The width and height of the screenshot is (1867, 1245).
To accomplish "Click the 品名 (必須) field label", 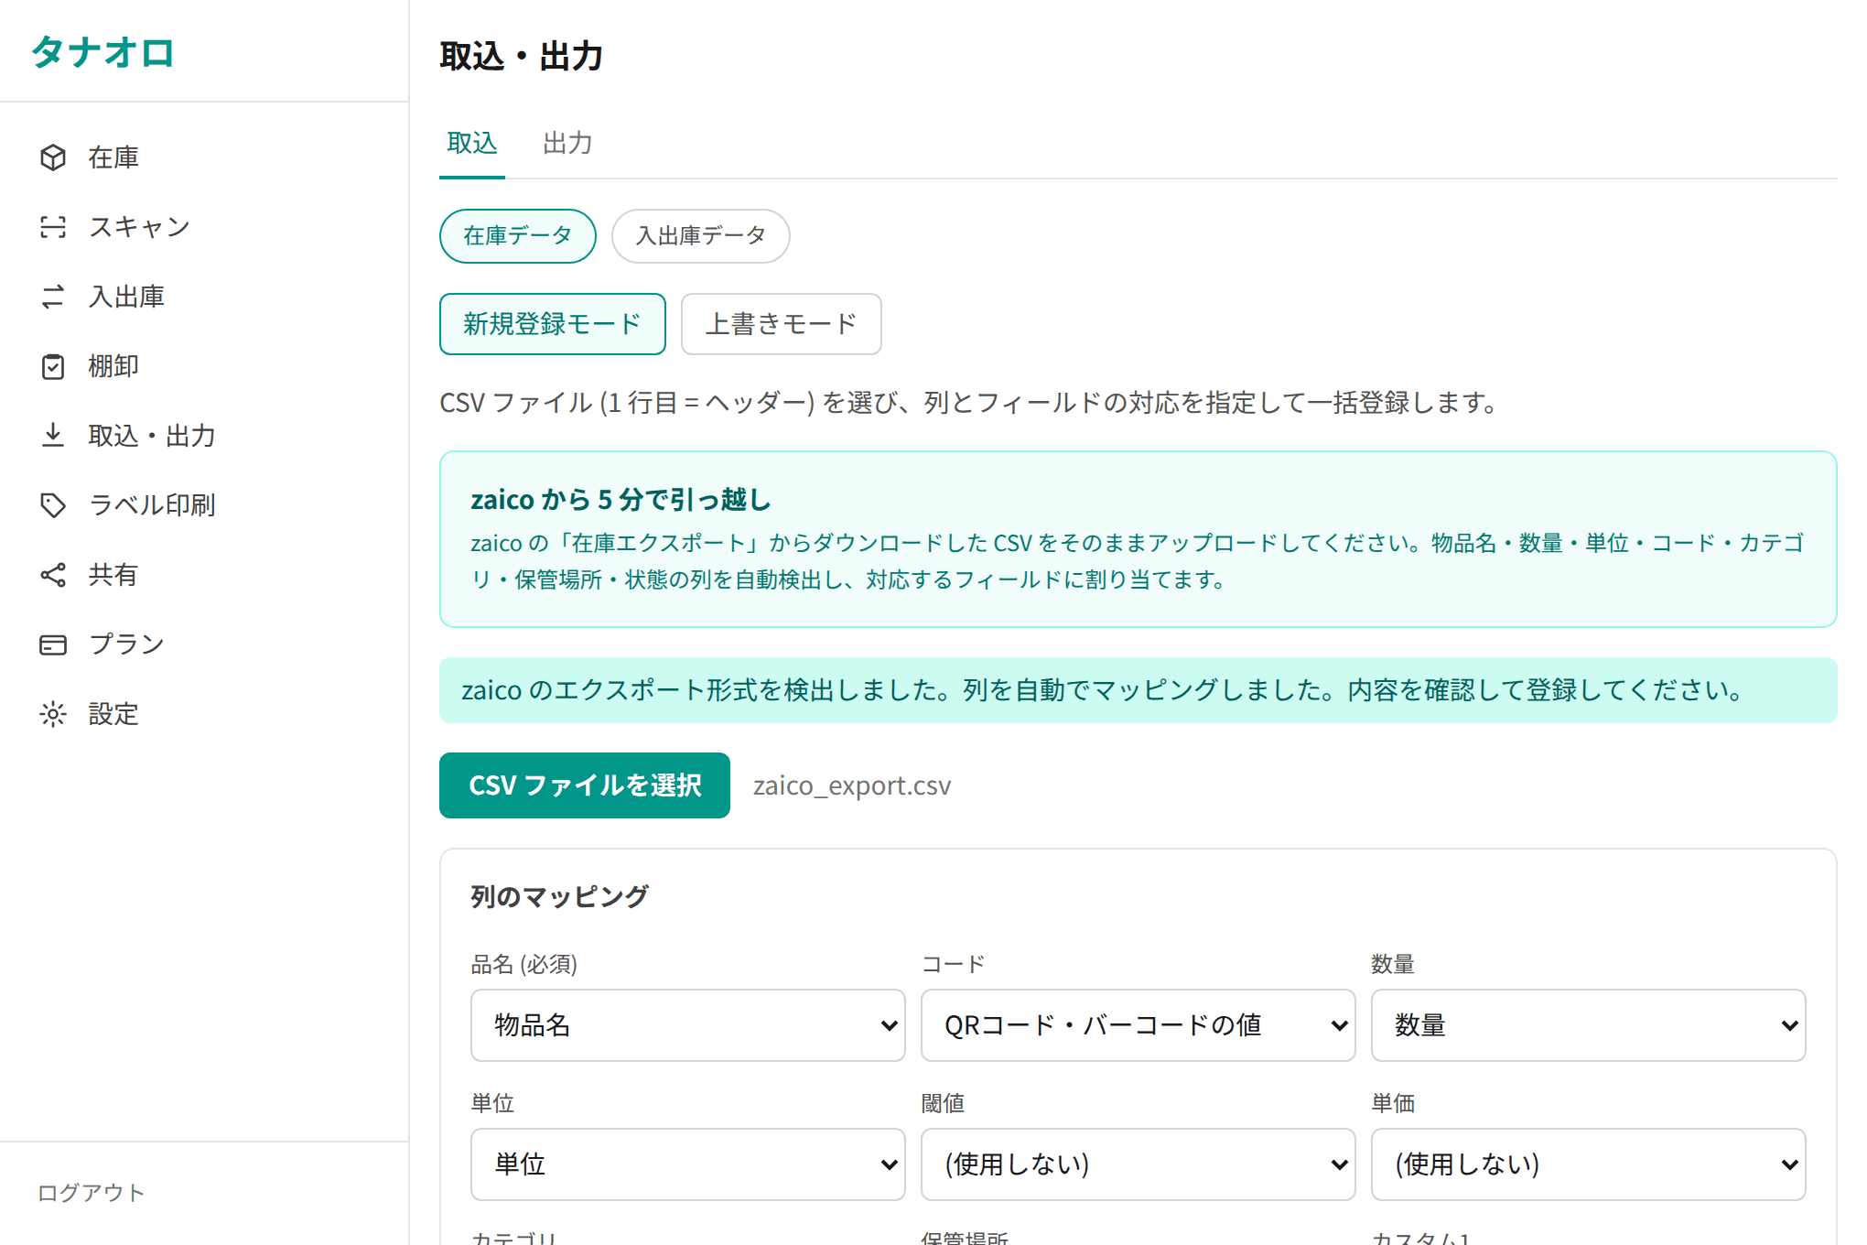I will 524,964.
